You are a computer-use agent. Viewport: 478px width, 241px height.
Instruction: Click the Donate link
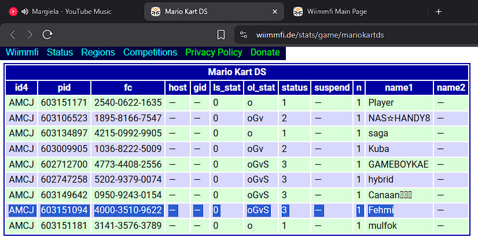265,53
